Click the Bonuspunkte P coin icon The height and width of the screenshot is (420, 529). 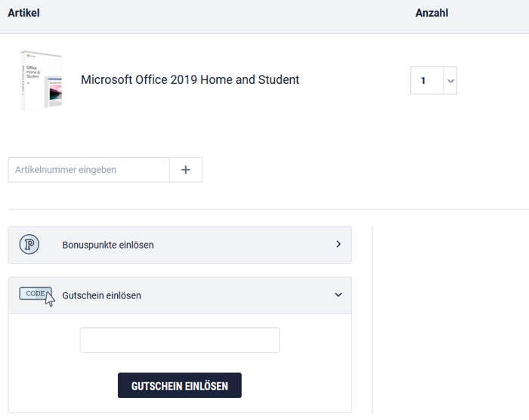pos(29,244)
